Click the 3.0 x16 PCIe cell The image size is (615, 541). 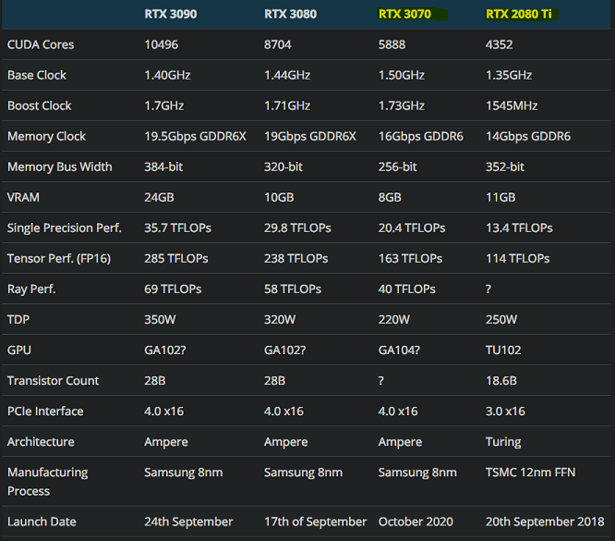click(505, 412)
